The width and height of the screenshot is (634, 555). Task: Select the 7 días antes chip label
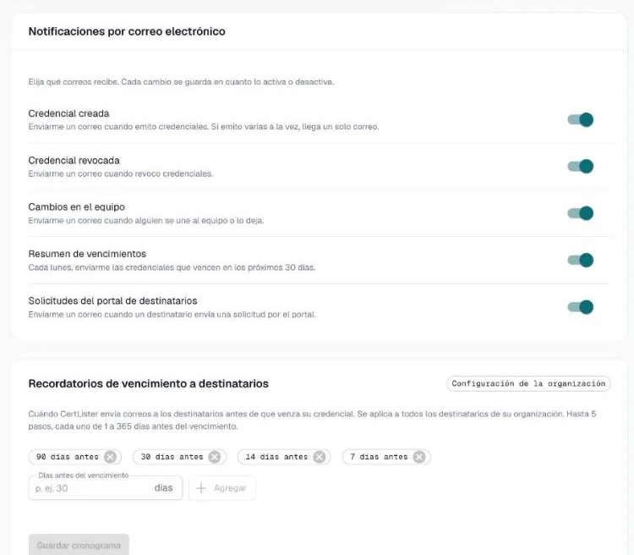pos(379,457)
